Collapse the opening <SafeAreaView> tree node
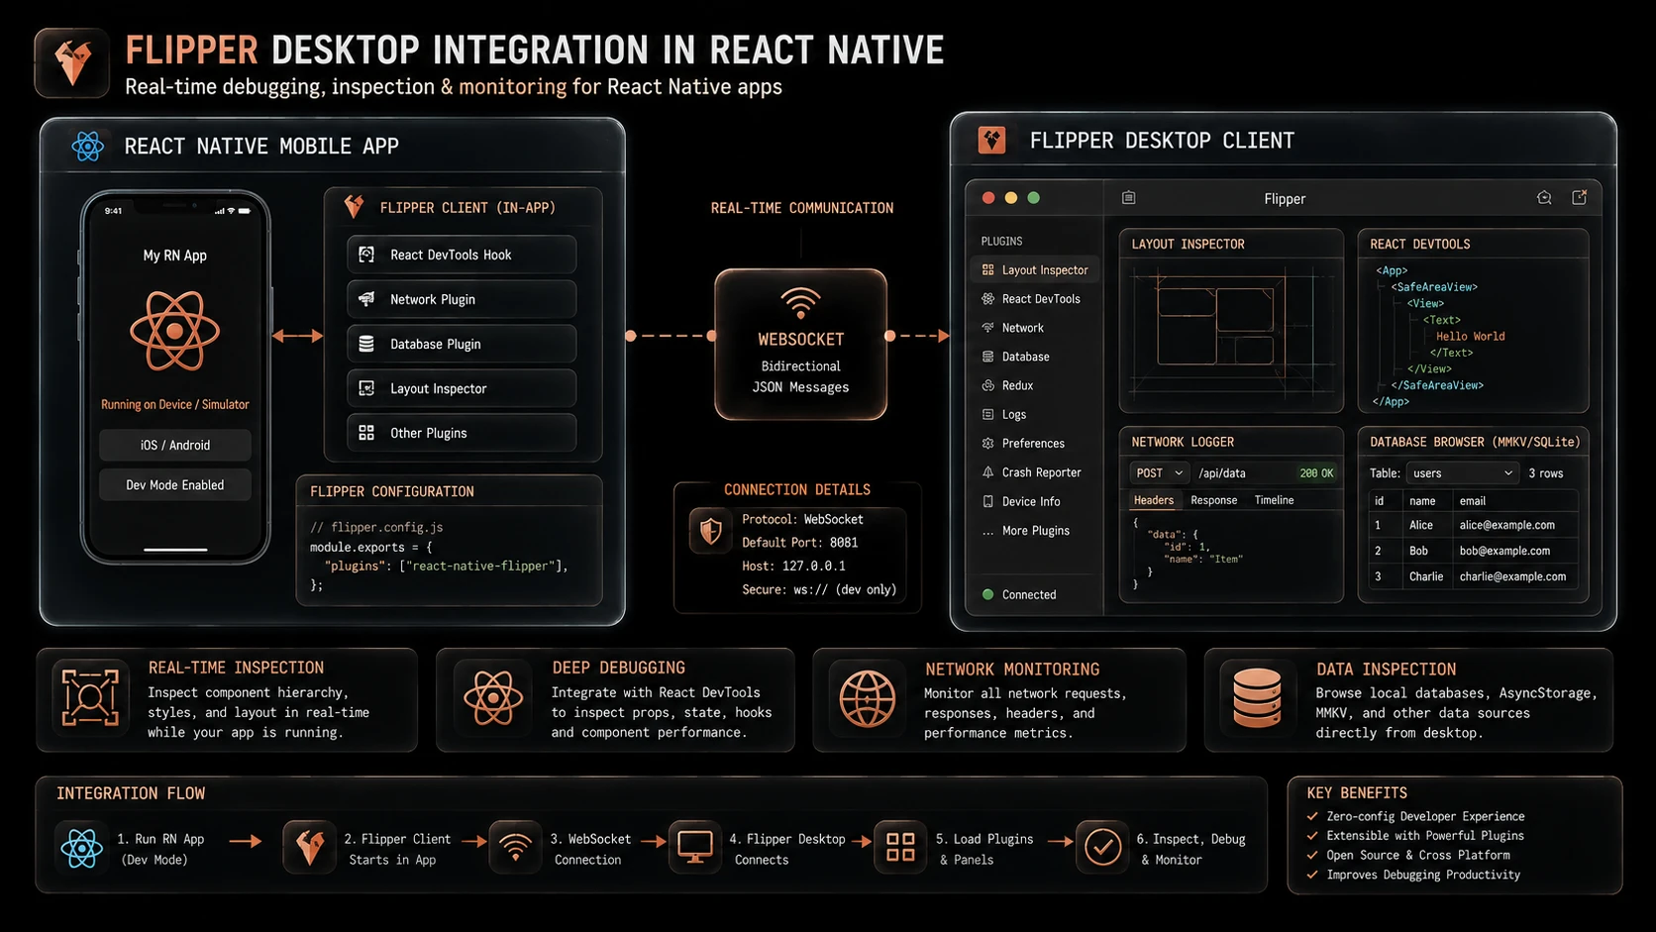 [x=1434, y=287]
